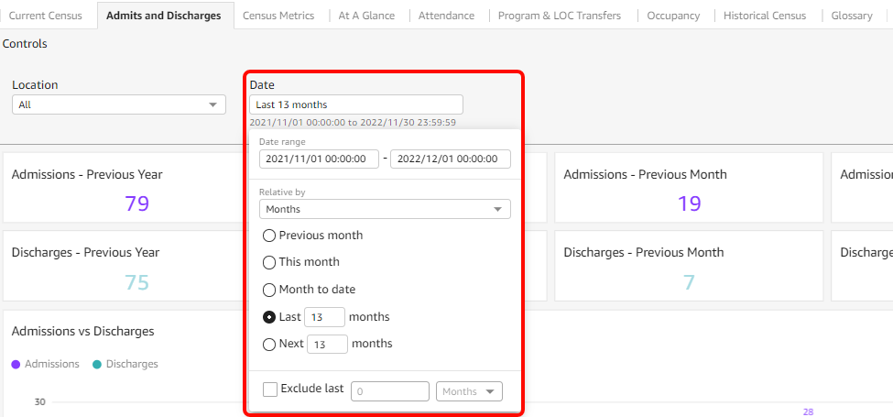Select the Next months radio button
Viewport: 893px width, 417px height.
coord(269,345)
